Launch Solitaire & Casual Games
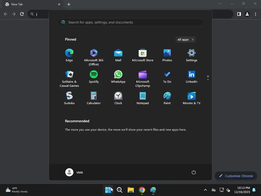Image resolution: width=261 pixels, height=196 pixels. (69, 79)
